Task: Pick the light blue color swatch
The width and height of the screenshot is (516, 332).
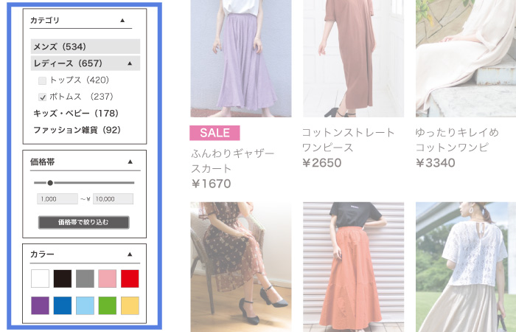Action: (x=85, y=305)
